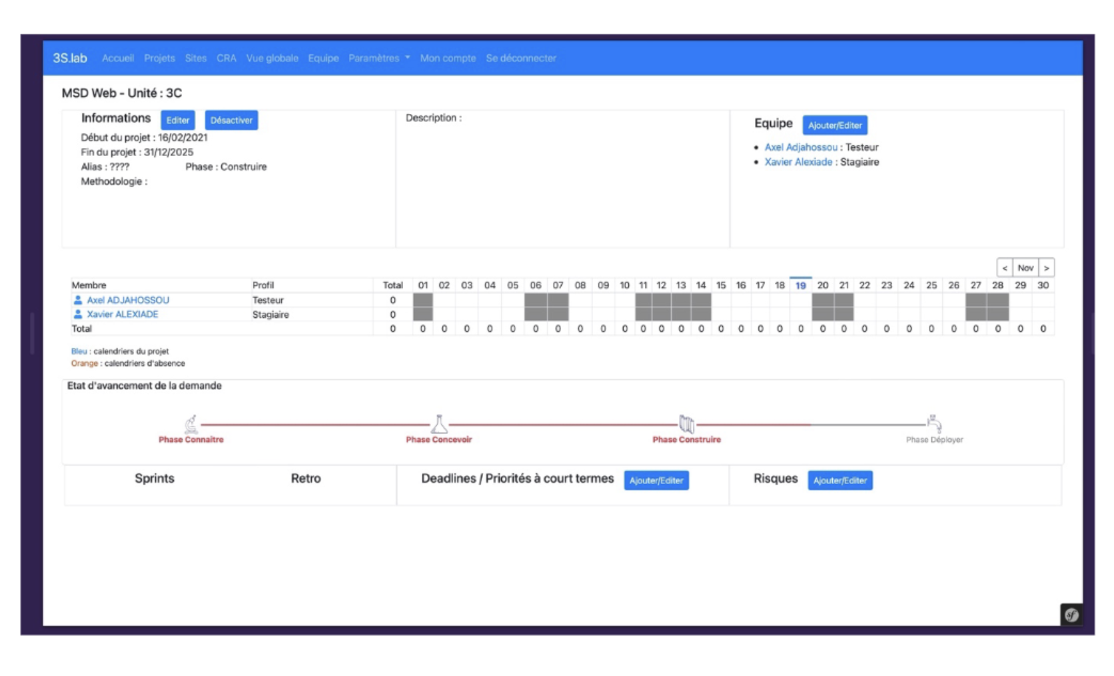Click Ajouter/Editer next to Risques
The width and height of the screenshot is (1114, 676).
click(x=840, y=480)
